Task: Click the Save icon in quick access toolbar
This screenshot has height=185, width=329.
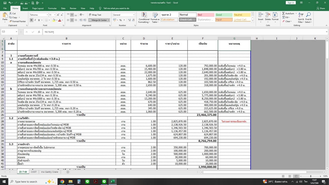Action: coord(5,3)
